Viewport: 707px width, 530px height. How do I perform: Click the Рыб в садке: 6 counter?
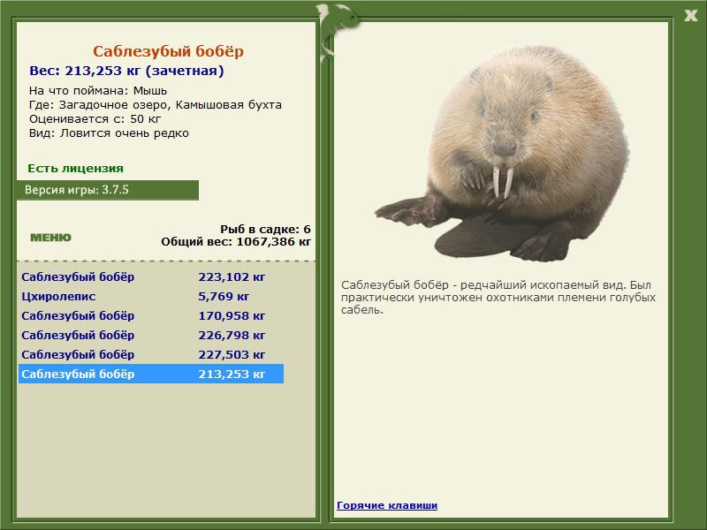point(266,229)
